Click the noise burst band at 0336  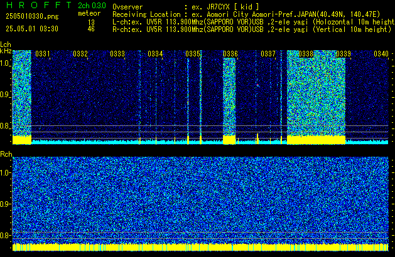[x=229, y=100]
